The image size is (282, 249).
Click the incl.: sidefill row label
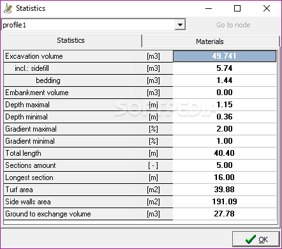click(32, 68)
